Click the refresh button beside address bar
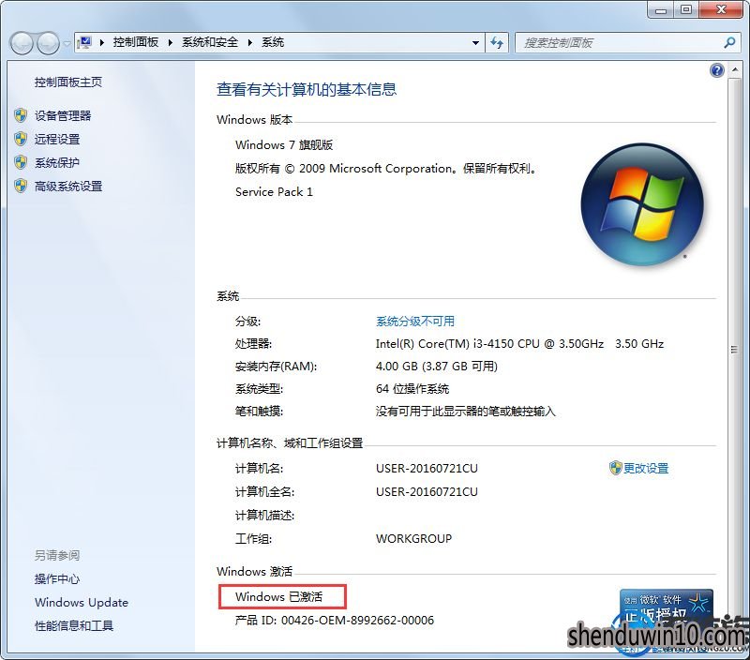The height and width of the screenshot is (660, 750). click(x=497, y=42)
